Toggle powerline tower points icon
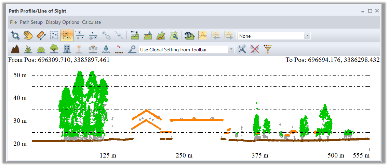 point(93,49)
